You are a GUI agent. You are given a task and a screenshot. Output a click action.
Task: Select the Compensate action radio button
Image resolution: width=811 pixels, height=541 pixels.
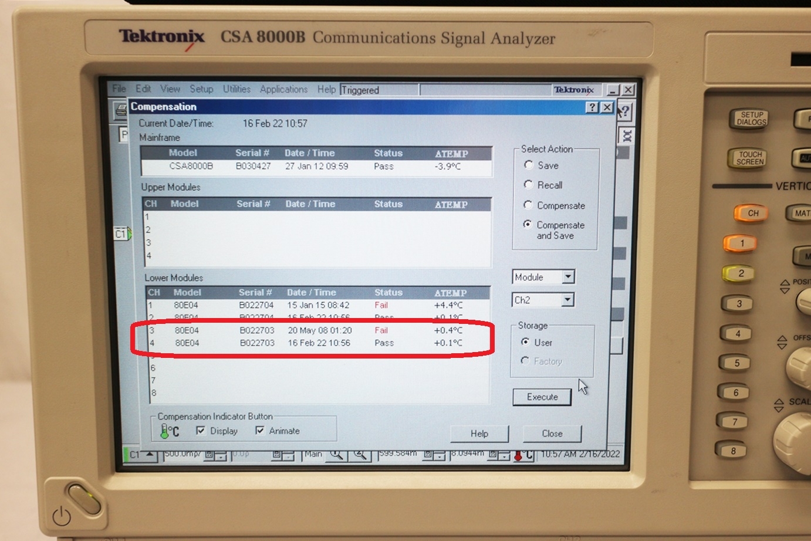coord(528,205)
